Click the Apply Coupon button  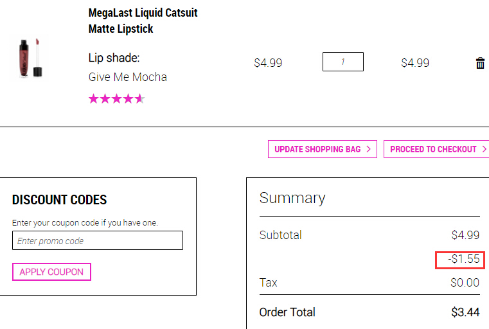pyautogui.click(x=51, y=272)
